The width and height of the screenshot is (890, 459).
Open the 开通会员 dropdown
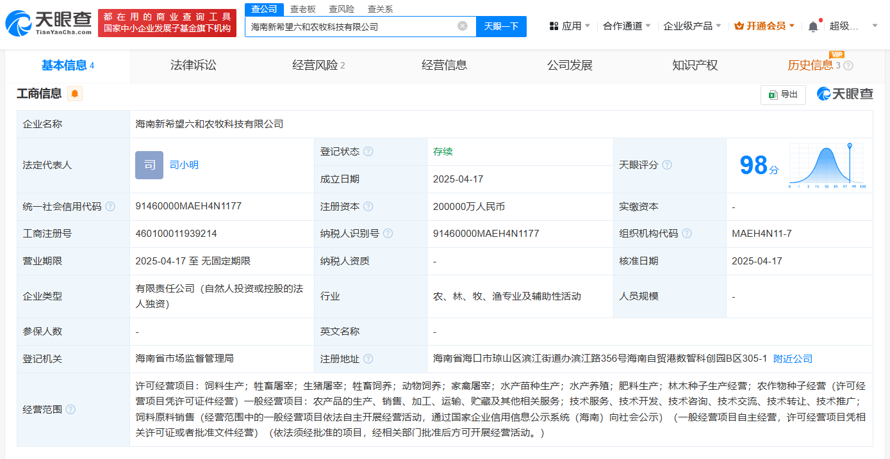pos(764,26)
